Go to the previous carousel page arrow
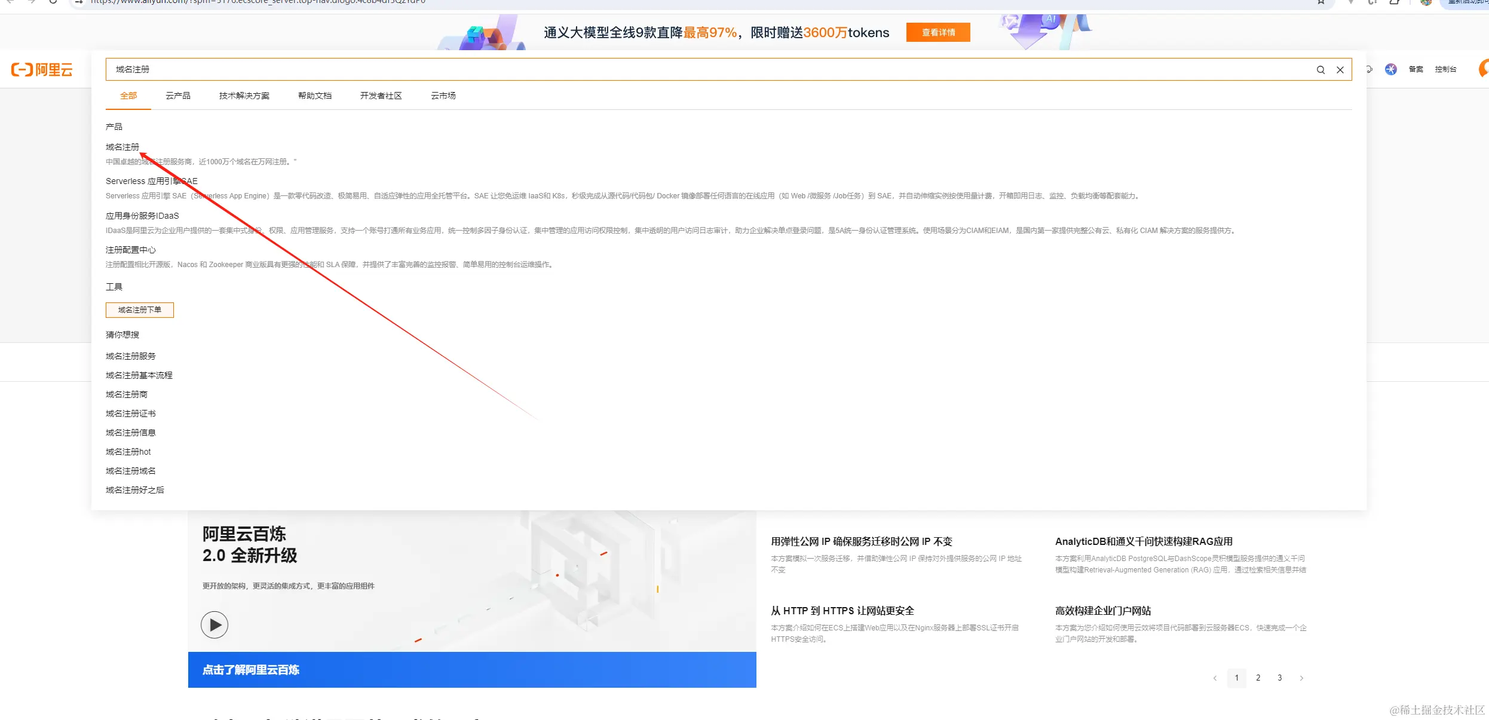 pos(1215,678)
